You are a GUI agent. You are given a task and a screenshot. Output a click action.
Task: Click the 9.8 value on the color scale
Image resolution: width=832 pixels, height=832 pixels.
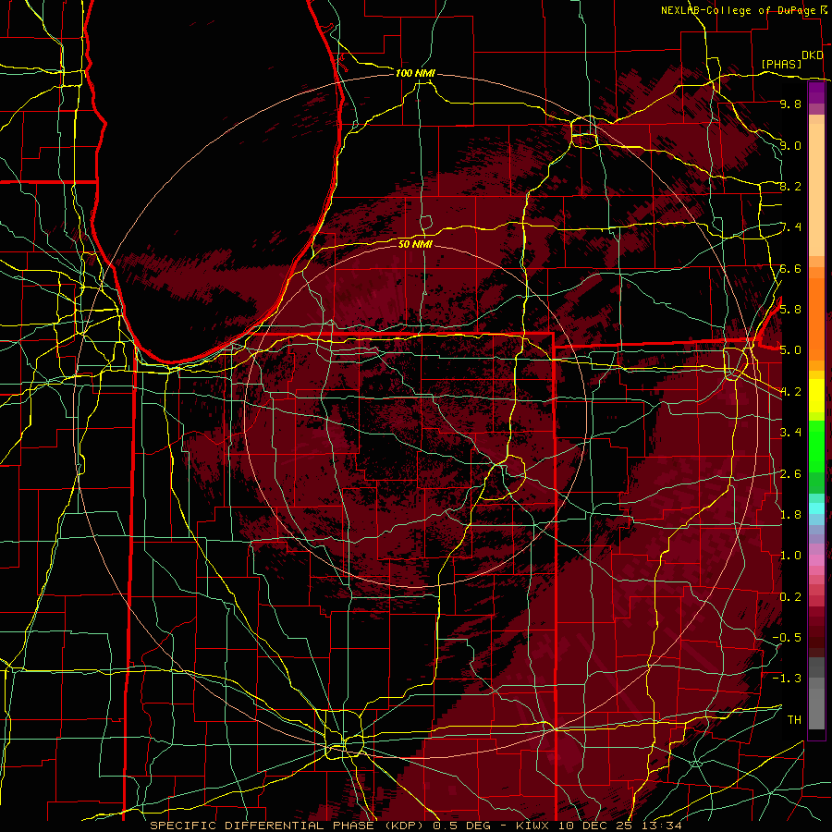pos(790,104)
